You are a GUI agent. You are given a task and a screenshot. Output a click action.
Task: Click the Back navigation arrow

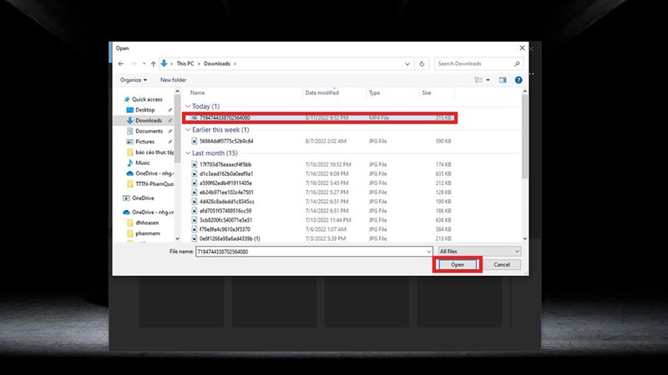[x=119, y=63]
